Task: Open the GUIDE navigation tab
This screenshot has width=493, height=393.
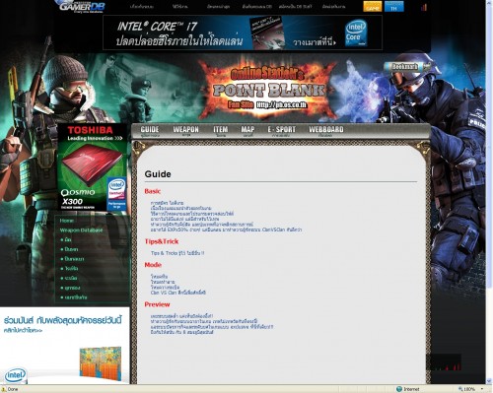Action: click(150, 131)
